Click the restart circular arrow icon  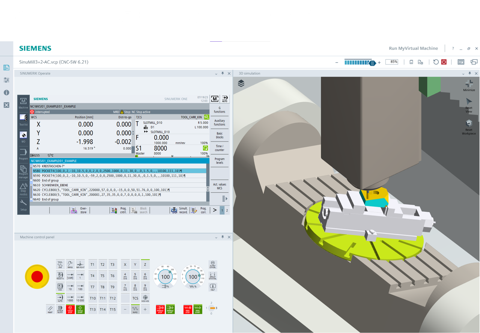tap(436, 62)
